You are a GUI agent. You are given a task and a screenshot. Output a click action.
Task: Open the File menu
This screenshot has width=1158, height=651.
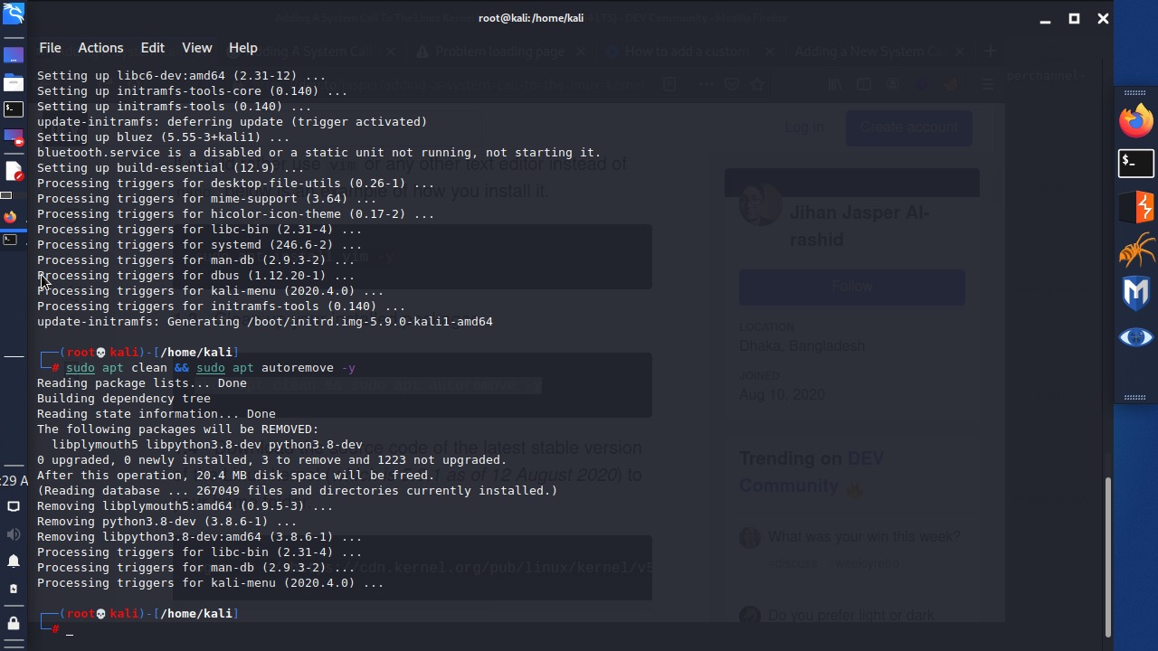(x=50, y=48)
